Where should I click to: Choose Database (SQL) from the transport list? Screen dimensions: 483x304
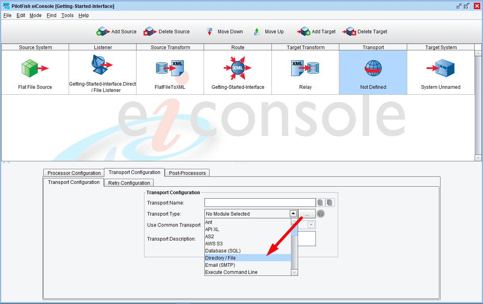pos(248,251)
